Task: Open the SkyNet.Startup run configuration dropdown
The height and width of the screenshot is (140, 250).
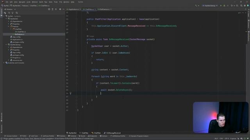Action: click(x=210, y=5)
